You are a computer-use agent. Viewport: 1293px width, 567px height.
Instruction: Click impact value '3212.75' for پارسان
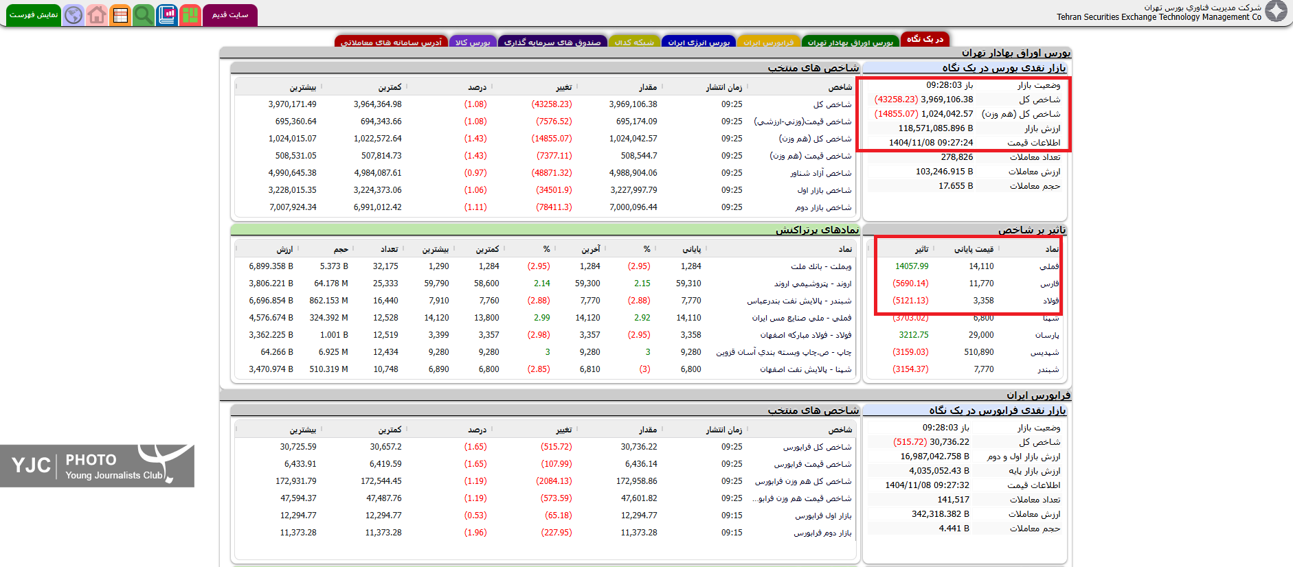pos(914,335)
